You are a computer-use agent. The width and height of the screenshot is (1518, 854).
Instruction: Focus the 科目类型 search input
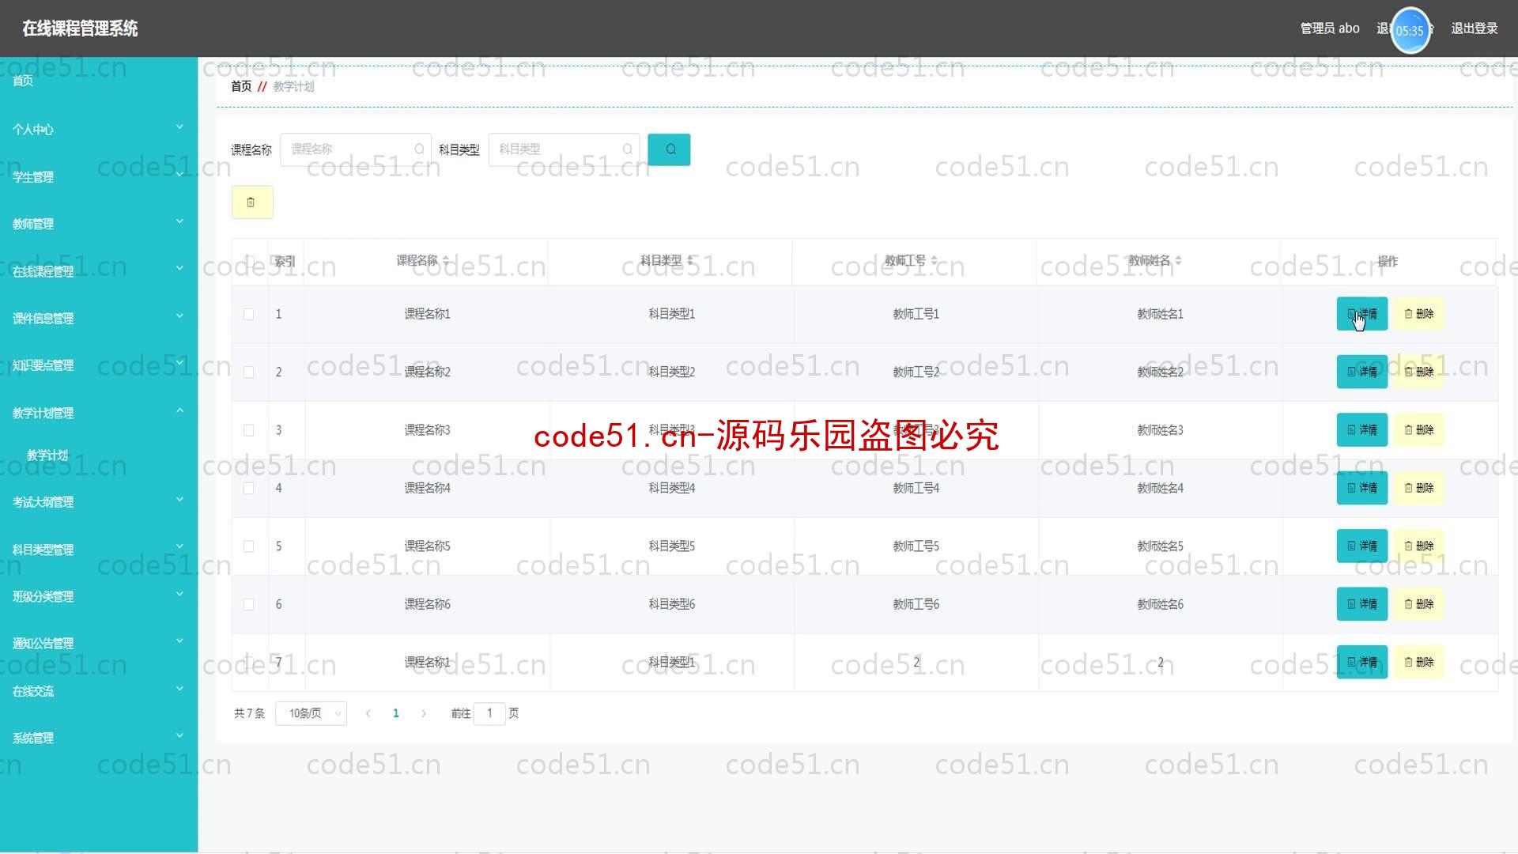(564, 149)
